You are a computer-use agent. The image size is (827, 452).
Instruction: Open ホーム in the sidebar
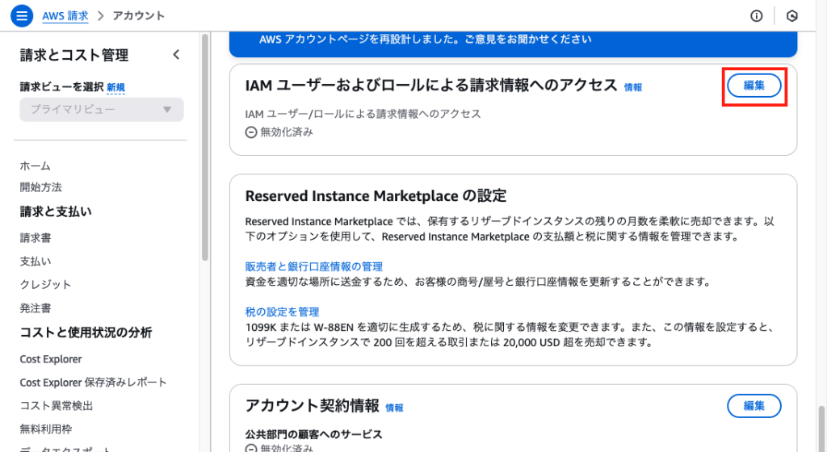click(36, 166)
